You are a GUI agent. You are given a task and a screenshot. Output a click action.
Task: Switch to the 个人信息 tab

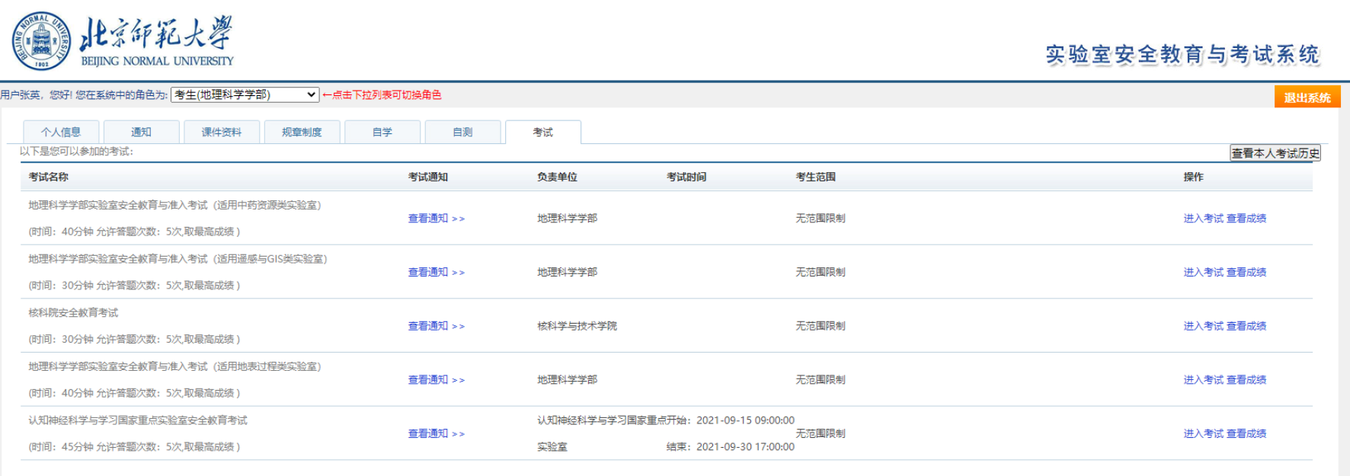coord(61,132)
